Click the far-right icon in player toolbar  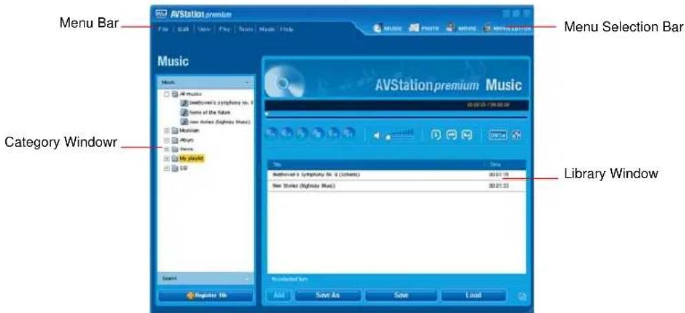(517, 135)
